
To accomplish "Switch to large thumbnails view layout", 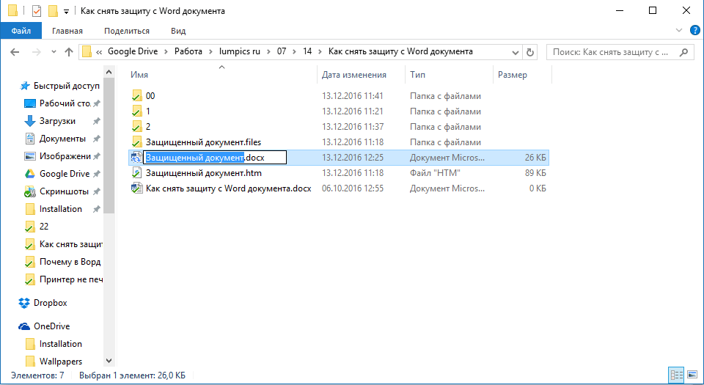I will coord(692,375).
